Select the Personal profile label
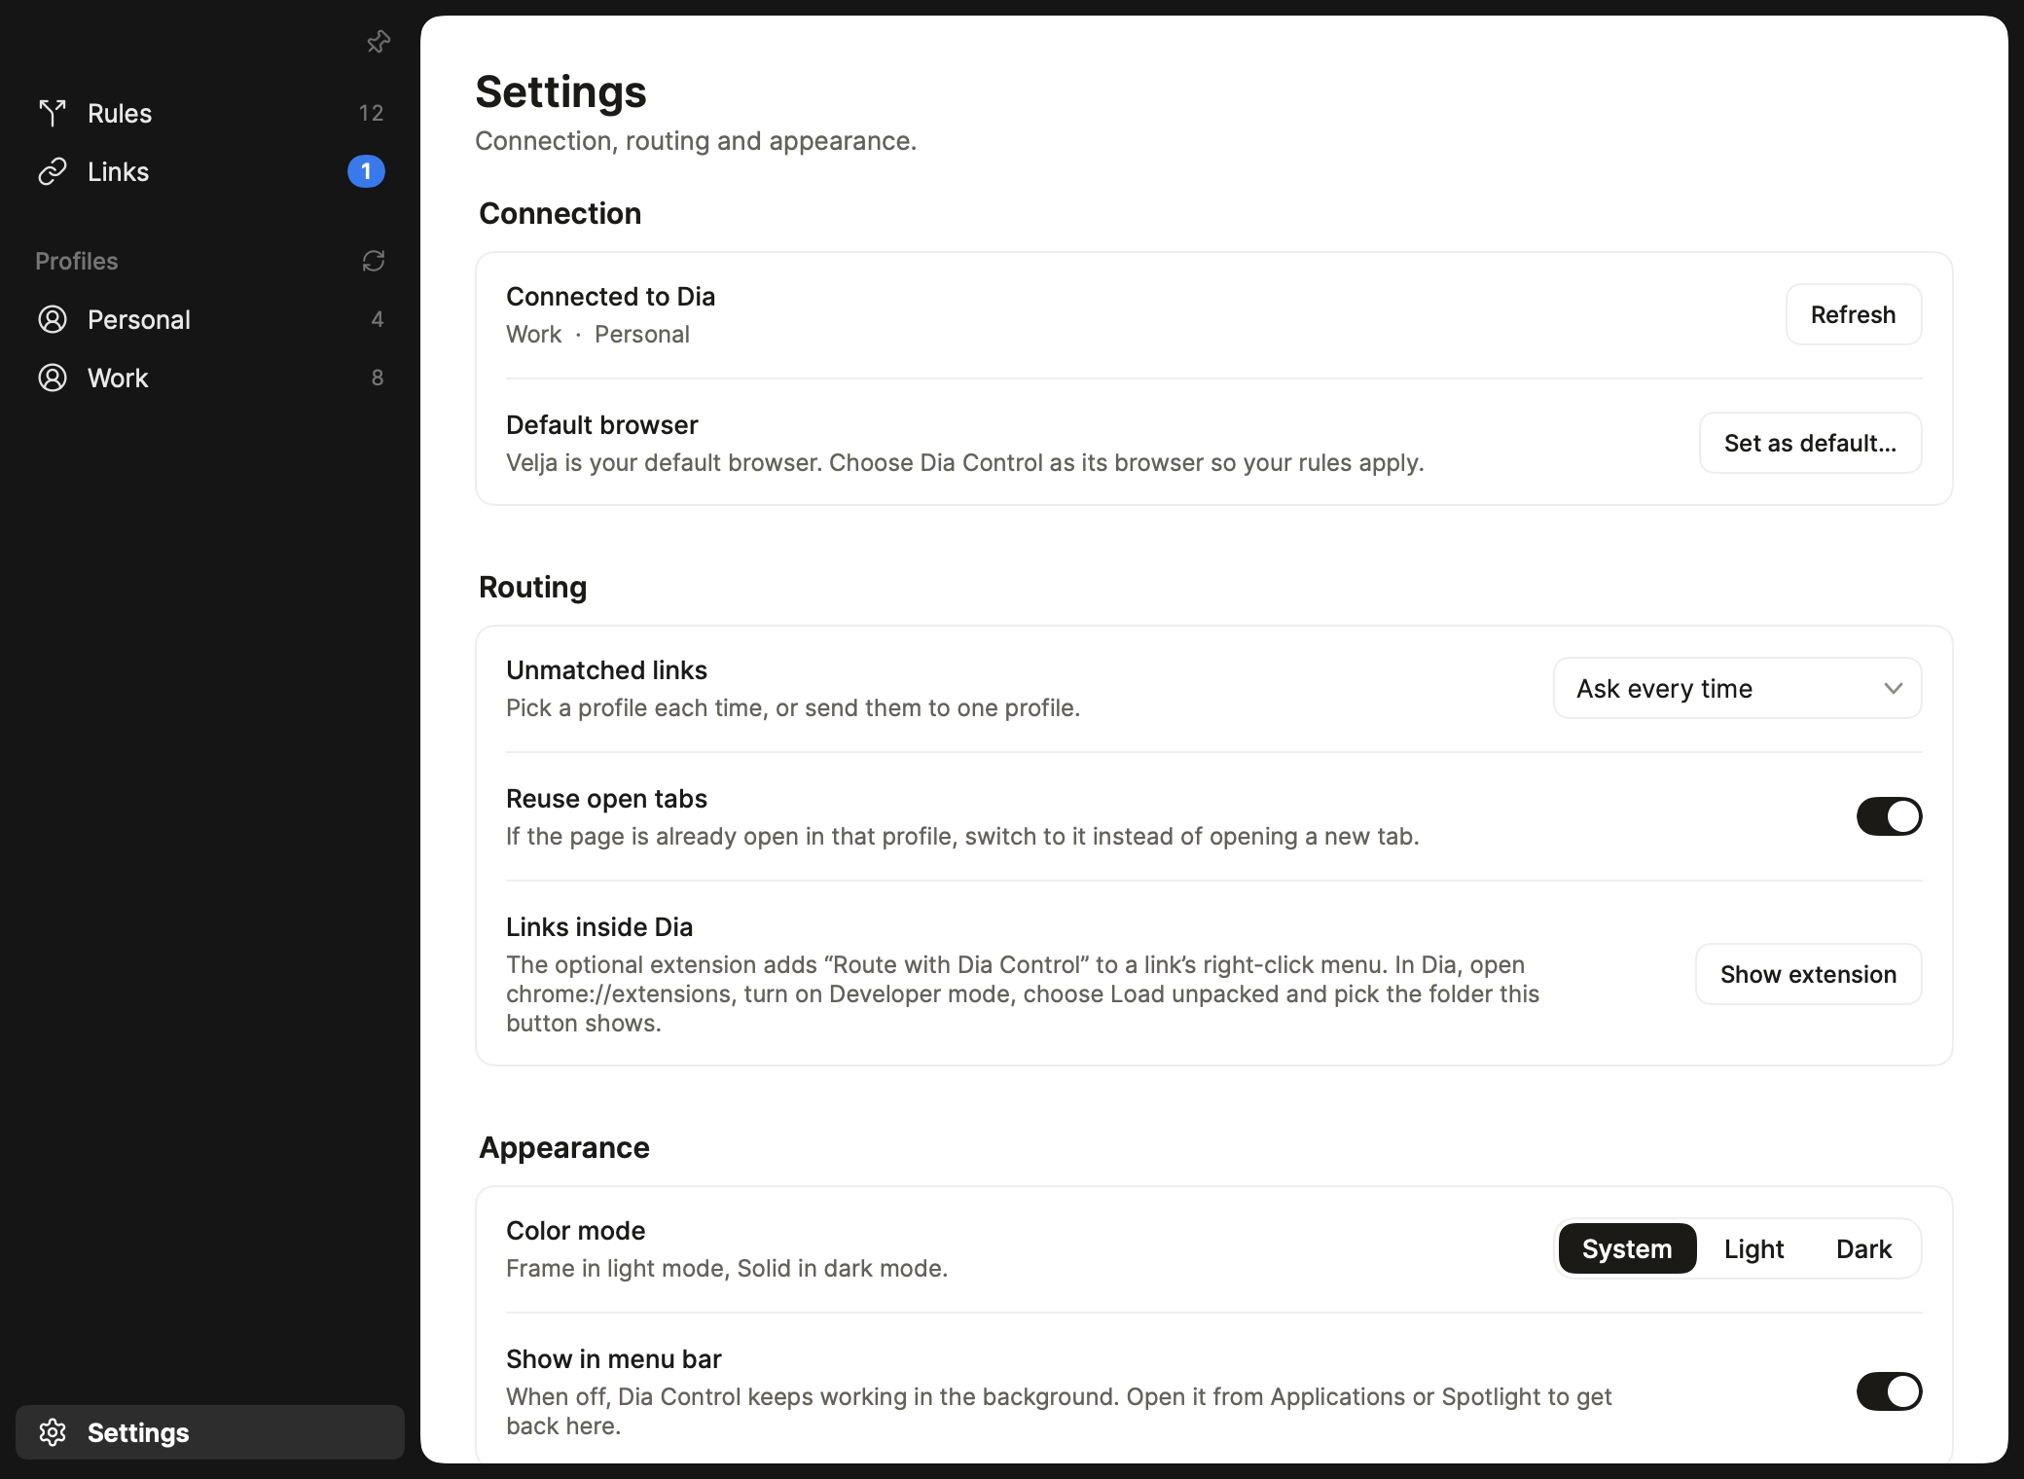The width and height of the screenshot is (2024, 1479). click(x=139, y=319)
